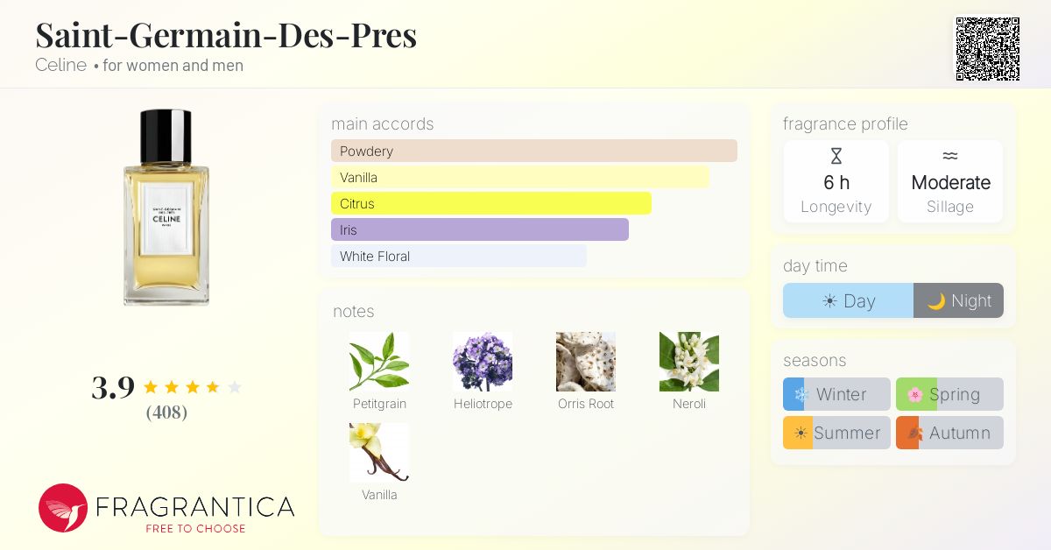Open the Heliotrope note image
Screen dimensions: 1051x550
point(483,362)
